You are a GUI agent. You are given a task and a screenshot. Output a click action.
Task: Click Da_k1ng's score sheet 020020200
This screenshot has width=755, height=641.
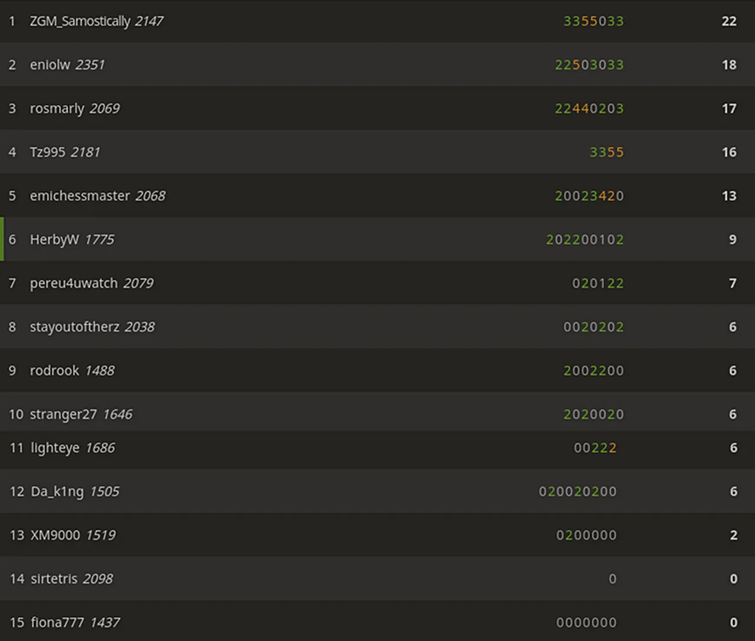[577, 491]
